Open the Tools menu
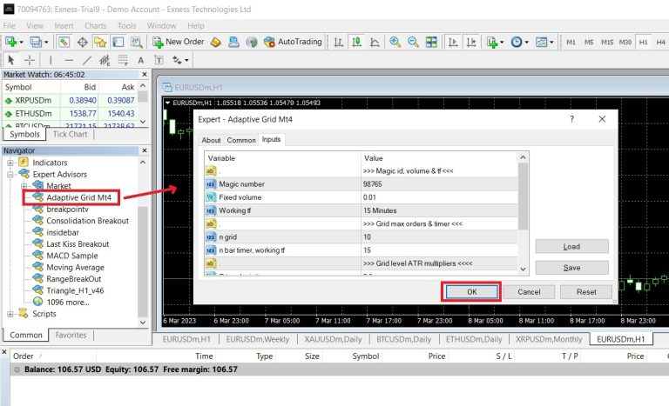669x406 pixels. click(x=126, y=25)
